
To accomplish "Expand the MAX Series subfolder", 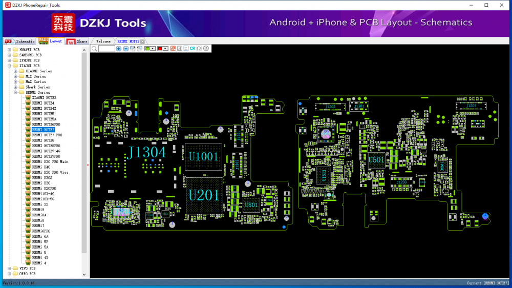I will click(x=15, y=81).
